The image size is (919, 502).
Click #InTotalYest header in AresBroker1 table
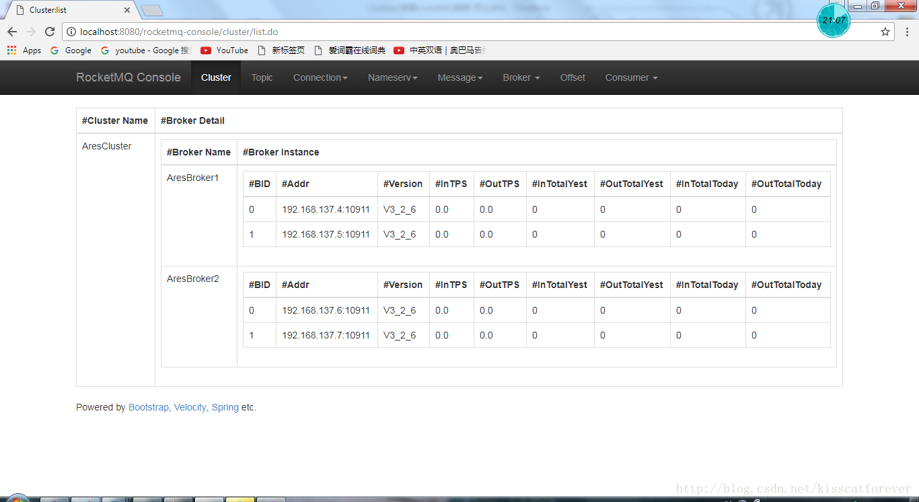click(560, 184)
